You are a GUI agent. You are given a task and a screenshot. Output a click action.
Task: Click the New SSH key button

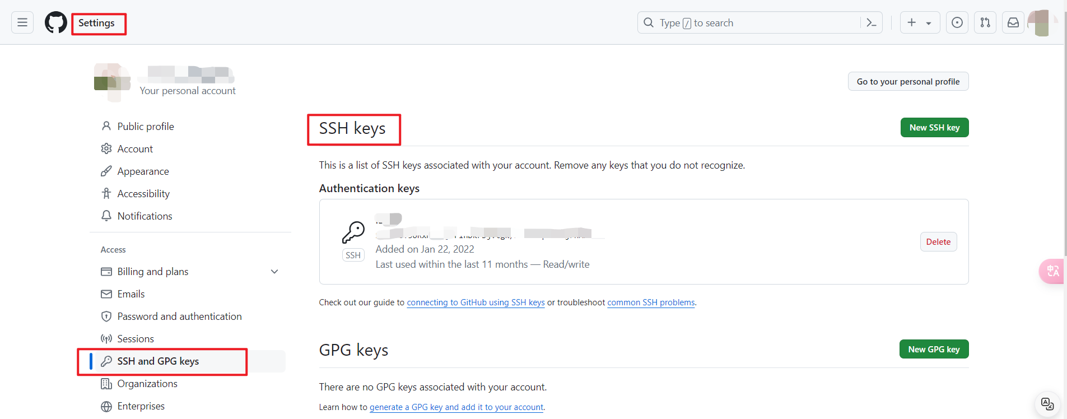(x=934, y=127)
